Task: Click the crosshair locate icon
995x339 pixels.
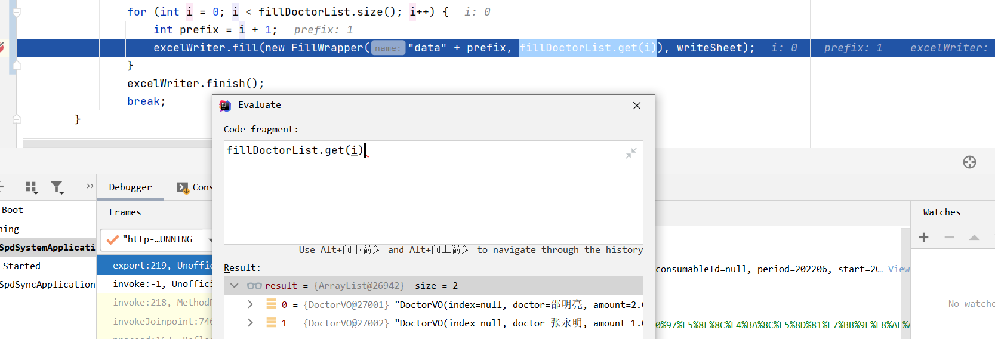Action: pyautogui.click(x=969, y=162)
